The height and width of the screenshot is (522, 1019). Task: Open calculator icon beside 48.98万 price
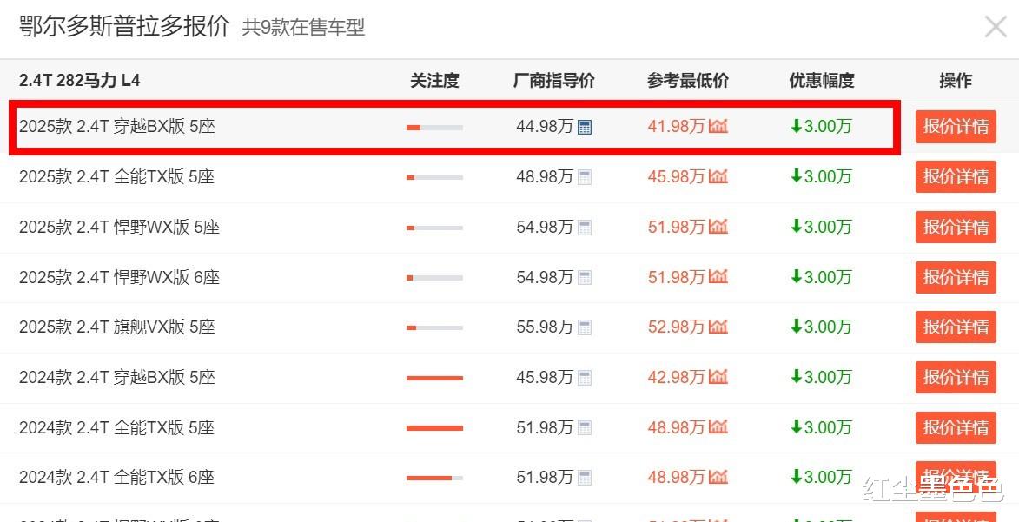[585, 177]
